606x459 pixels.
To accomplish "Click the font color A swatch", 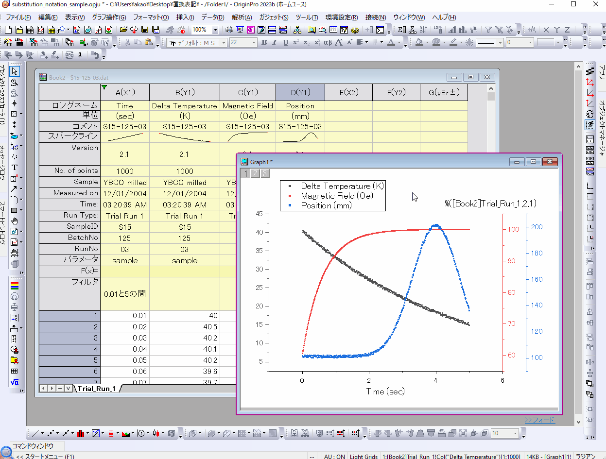I will point(392,42).
